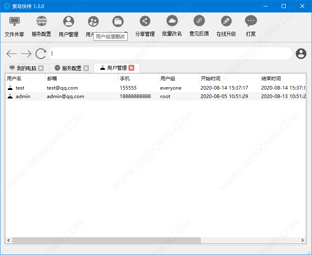This screenshot has height=255, width=312.
Task: Click 用户管理 user management toolbar icon
Action: click(68, 21)
